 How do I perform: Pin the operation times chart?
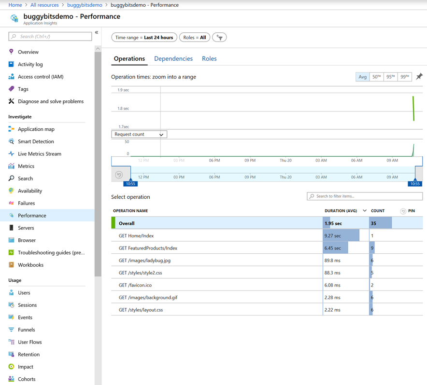pos(419,77)
